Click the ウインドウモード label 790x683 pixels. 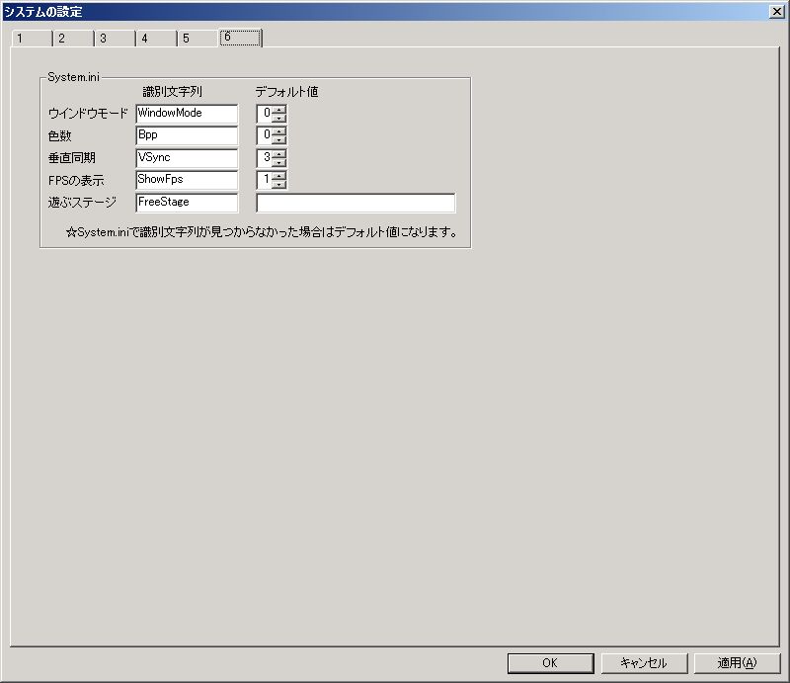click(x=88, y=114)
